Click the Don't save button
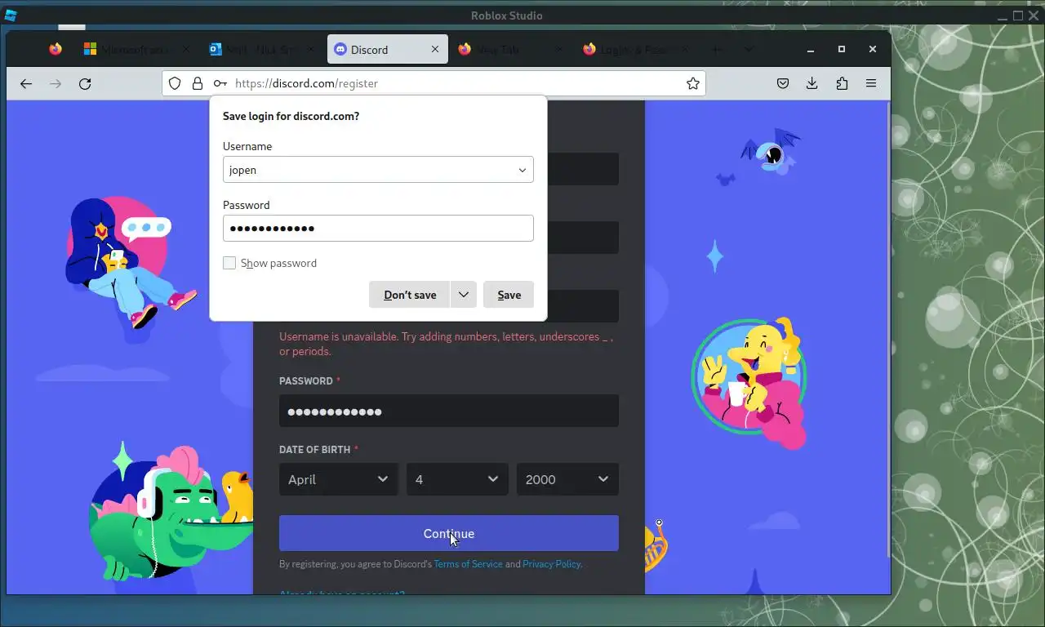Viewport: 1045px width, 627px height. coord(410,295)
